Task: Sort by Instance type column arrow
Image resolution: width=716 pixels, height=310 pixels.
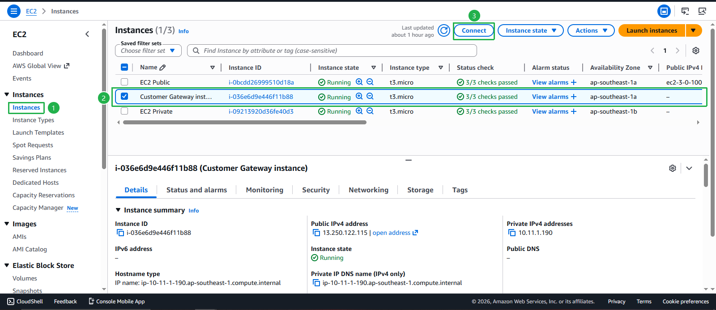Action: (441, 68)
